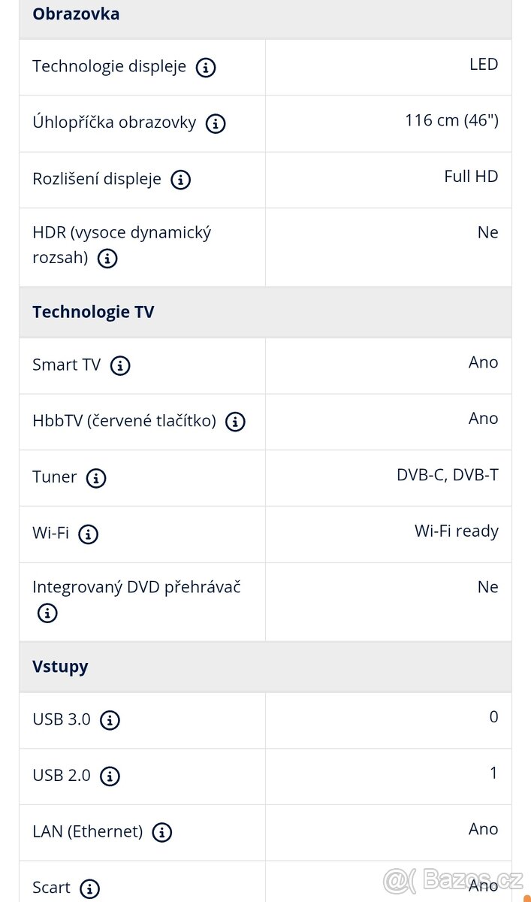Click the Úhlopříčka obrazovky info icon
Viewport: 531px width, 902px height.
click(x=215, y=124)
